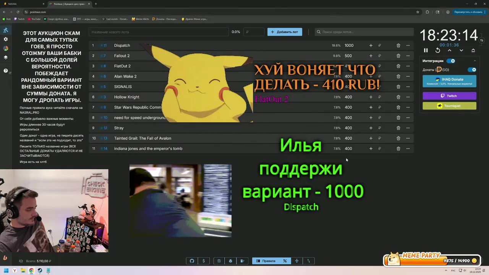This screenshot has height=275, width=489.
Task: Select the SIGNALIS lot name
Action: point(123,87)
